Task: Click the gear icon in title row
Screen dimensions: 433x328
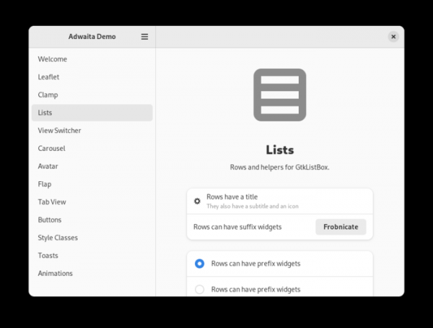Action: click(x=197, y=201)
